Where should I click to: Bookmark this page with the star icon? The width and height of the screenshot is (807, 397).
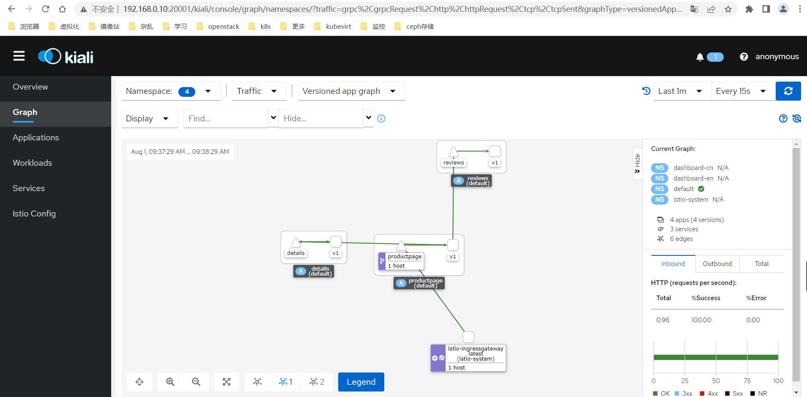(x=728, y=9)
